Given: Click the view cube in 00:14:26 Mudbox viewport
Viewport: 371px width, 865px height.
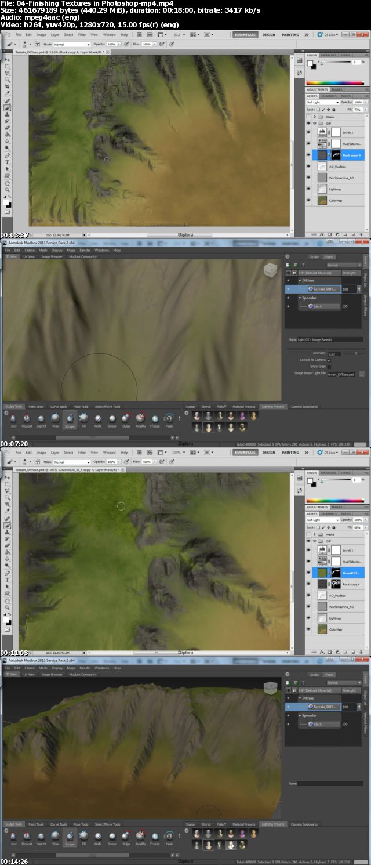Looking at the screenshot, I should pyautogui.click(x=271, y=688).
